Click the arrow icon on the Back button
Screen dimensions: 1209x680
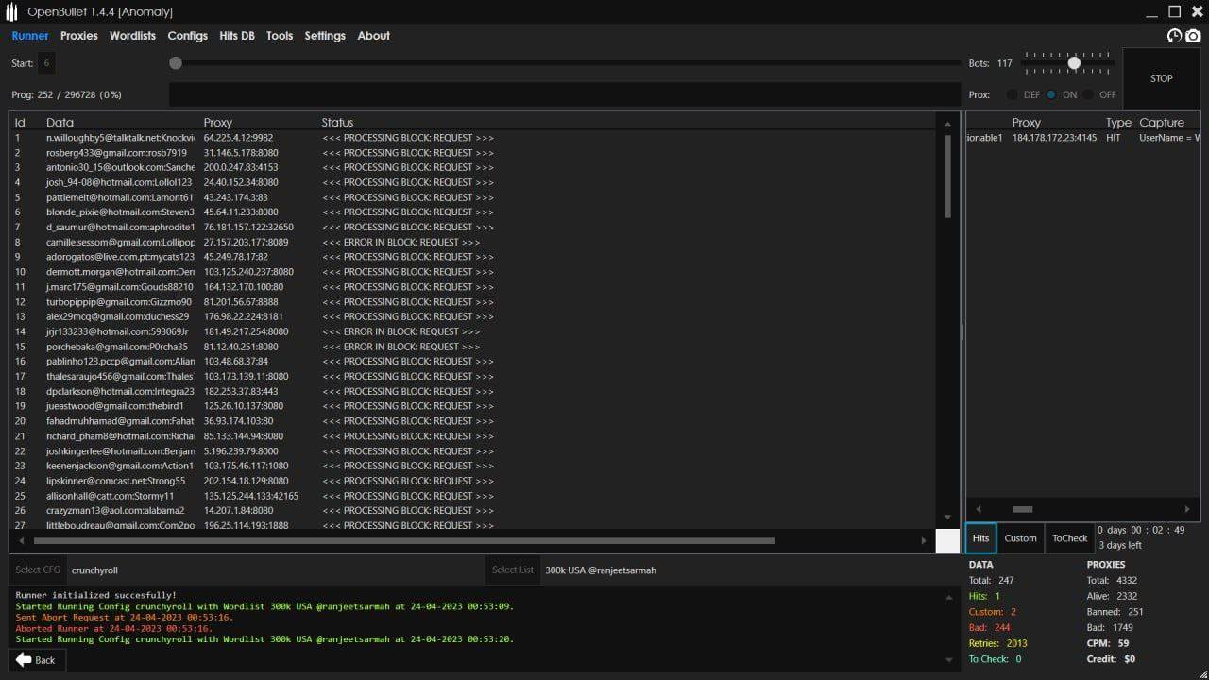point(24,660)
